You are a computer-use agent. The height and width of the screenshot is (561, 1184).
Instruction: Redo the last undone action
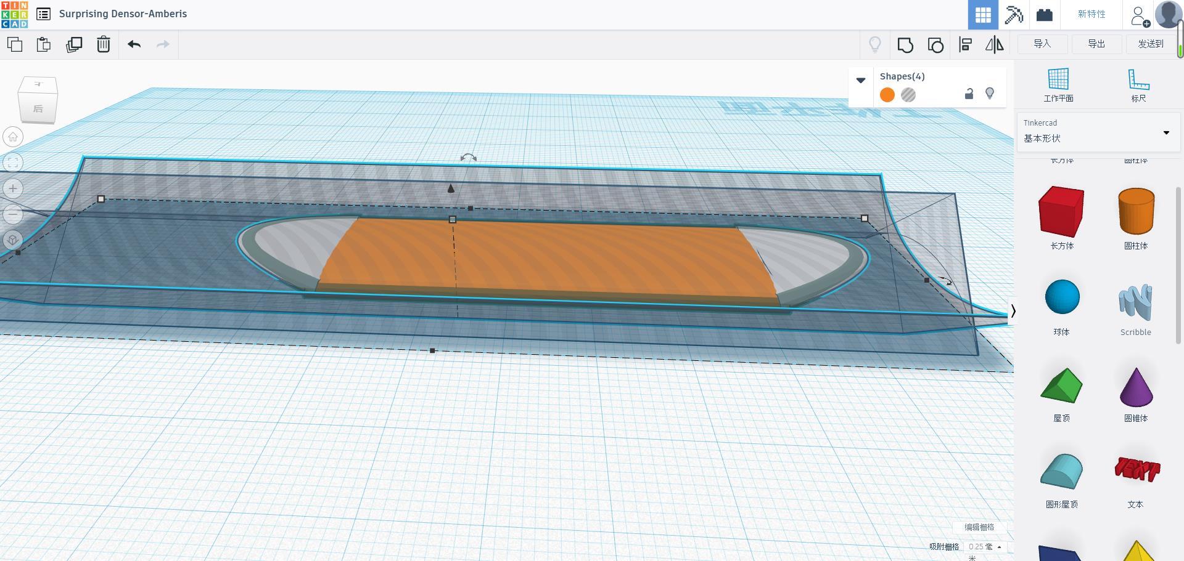click(x=163, y=44)
